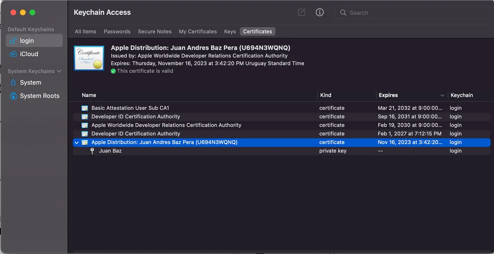Click the Nov 16, 2023 expiry cell
The height and width of the screenshot is (254, 494).
pos(410,142)
